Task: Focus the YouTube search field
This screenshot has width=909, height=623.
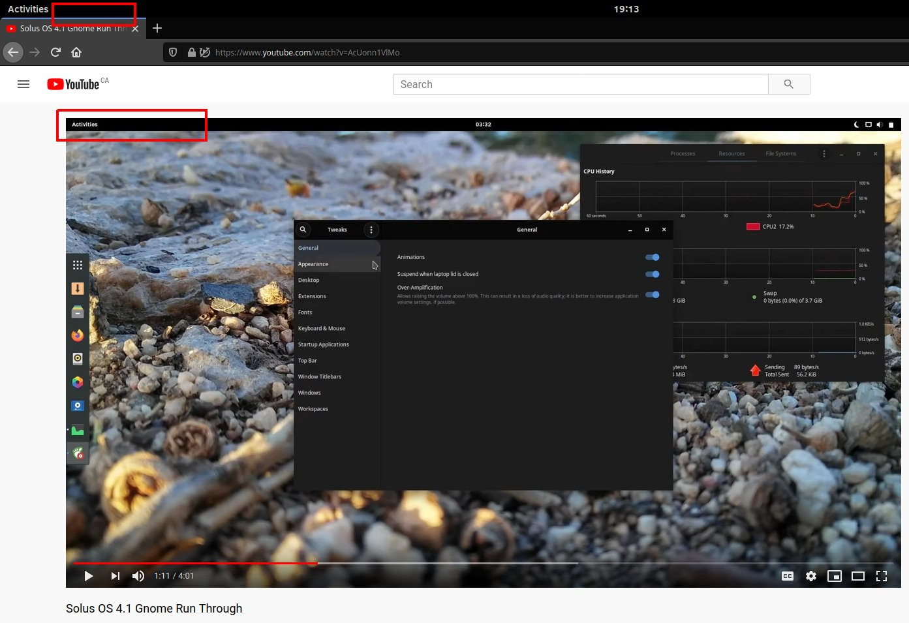Action: tap(580, 84)
